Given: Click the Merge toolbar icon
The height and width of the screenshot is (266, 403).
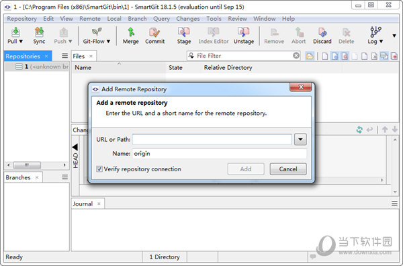Looking at the screenshot, I should pos(131,32).
